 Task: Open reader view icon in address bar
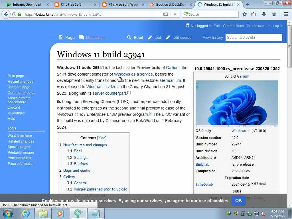click(x=166, y=14)
